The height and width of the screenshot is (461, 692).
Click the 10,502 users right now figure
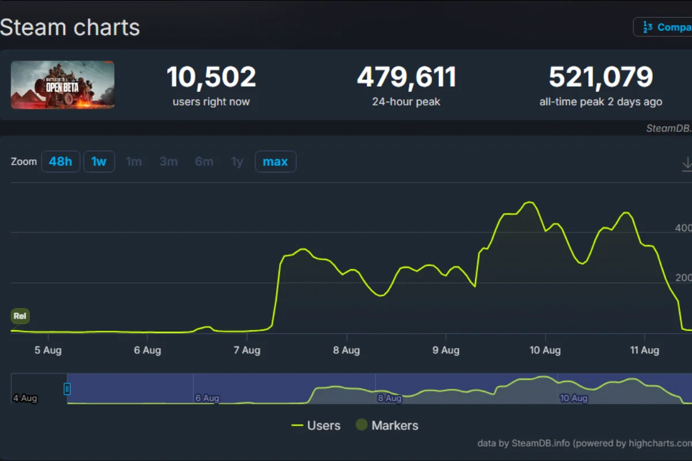pyautogui.click(x=212, y=77)
